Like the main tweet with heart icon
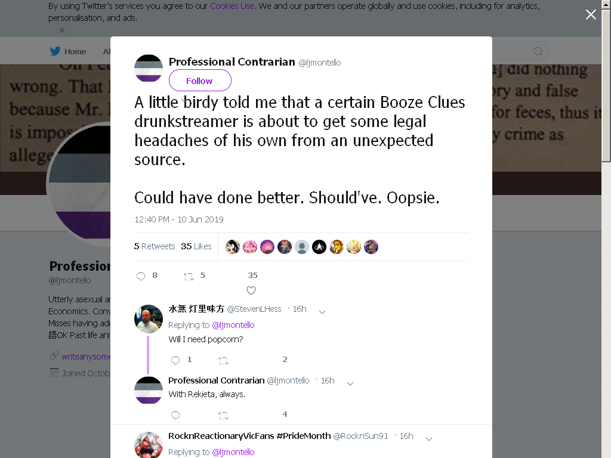Screen dimensions: 611x458 tap(251, 290)
